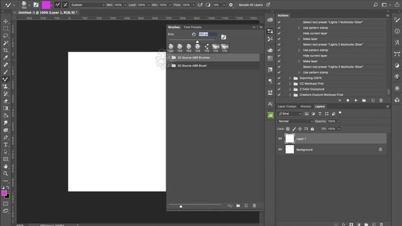
Task: Toggle checkmark for Creators Couture Mockups Final
Action: click(279, 95)
